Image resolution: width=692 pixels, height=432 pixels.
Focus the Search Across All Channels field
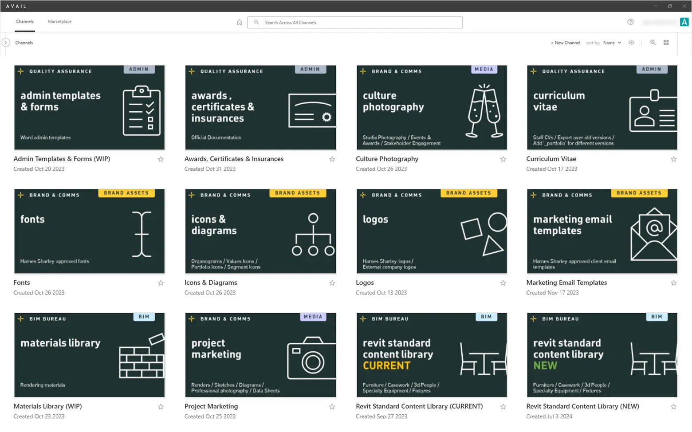pos(355,23)
